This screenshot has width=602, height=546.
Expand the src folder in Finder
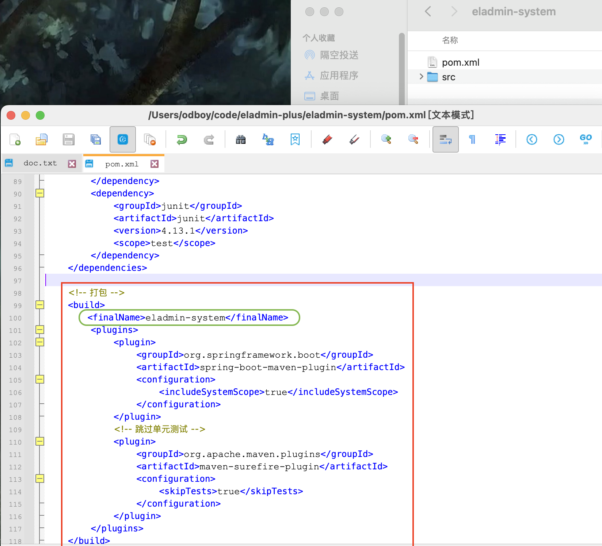[x=421, y=77]
